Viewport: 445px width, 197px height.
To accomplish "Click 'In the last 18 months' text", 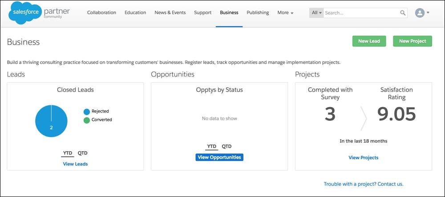I will point(363,141).
